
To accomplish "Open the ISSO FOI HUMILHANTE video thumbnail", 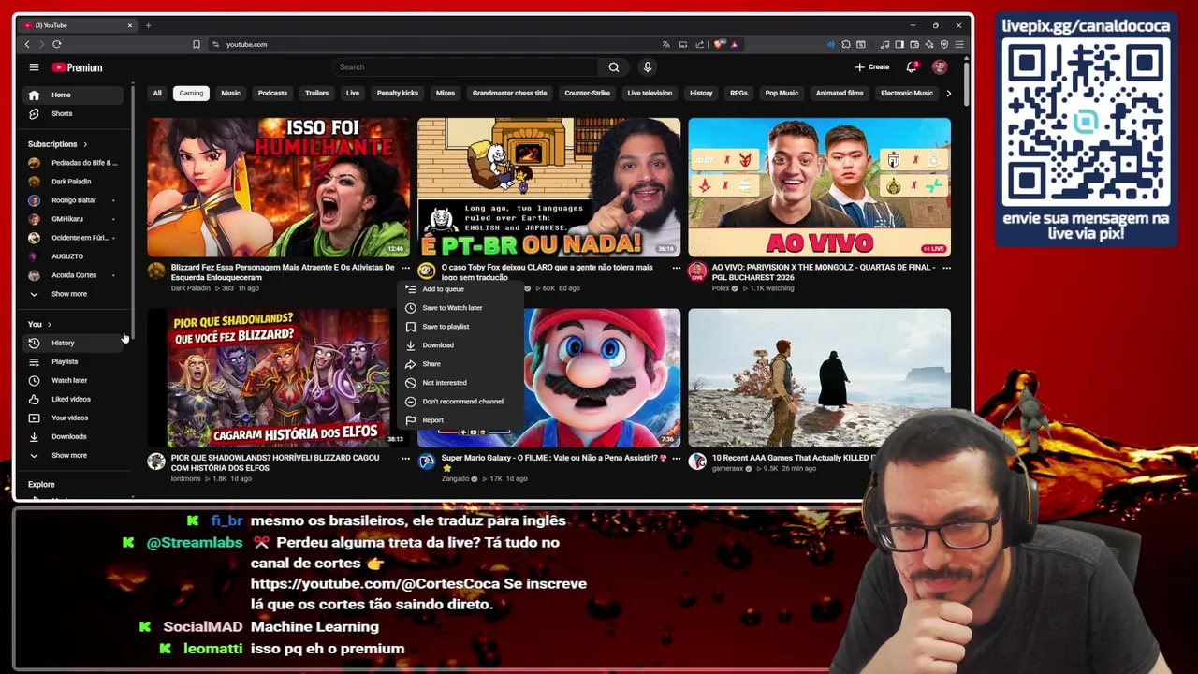I will click(x=278, y=187).
